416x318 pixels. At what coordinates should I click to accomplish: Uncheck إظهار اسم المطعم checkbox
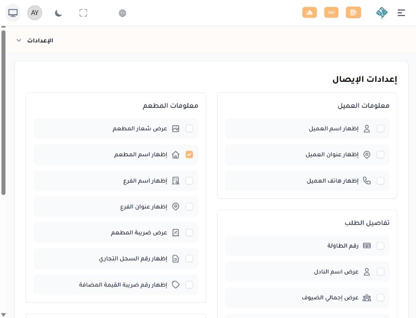[189, 154]
